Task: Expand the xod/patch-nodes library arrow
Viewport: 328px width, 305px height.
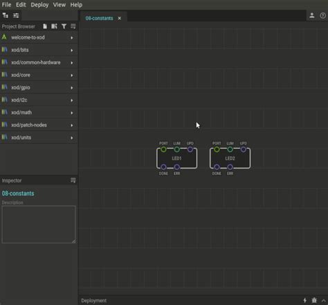Action: click(72, 125)
